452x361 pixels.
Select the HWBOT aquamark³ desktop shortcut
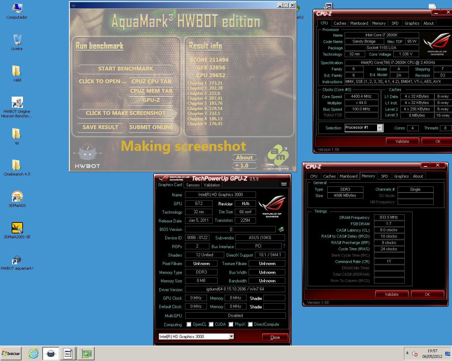click(17, 262)
